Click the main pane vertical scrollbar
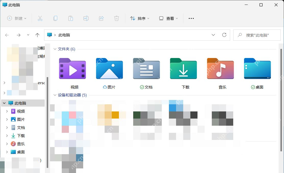 [x=281, y=100]
